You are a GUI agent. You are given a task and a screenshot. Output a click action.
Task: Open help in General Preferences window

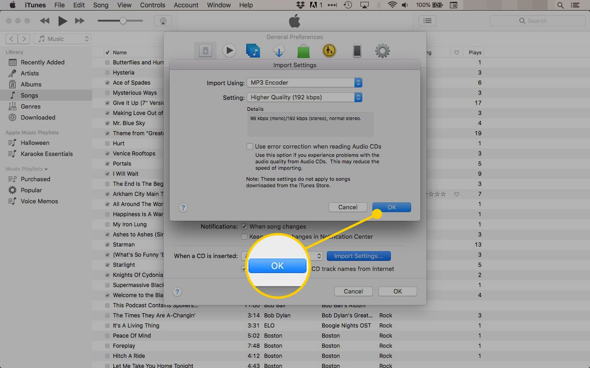177,292
